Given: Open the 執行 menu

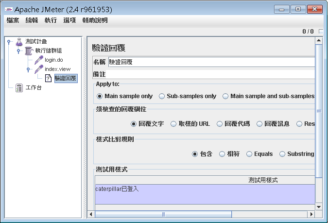Looking at the screenshot, I should click(51, 20).
